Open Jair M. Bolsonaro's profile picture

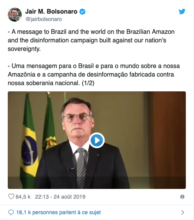pos(15,15)
